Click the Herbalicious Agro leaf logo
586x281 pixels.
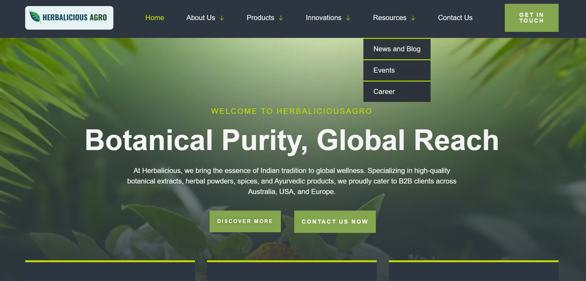coord(69,18)
